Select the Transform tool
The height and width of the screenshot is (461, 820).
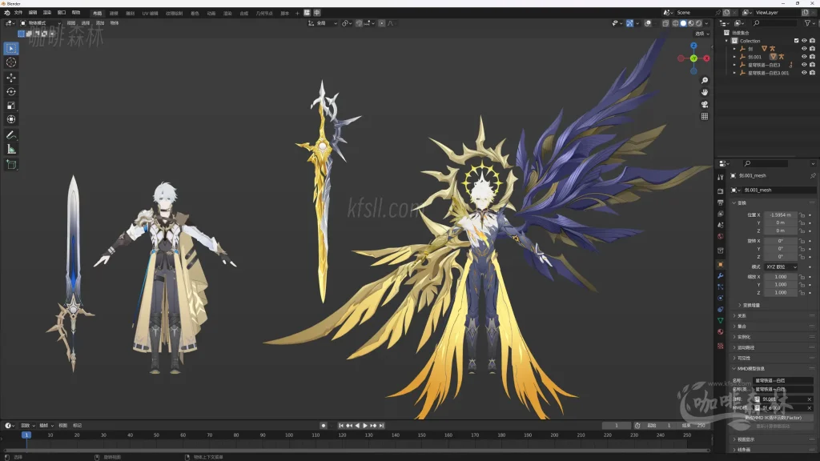11,119
